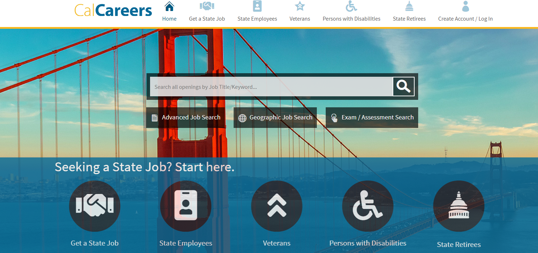The width and height of the screenshot is (538, 253).
Task: Click the Job Title/Keyword search field
Action: click(x=271, y=87)
